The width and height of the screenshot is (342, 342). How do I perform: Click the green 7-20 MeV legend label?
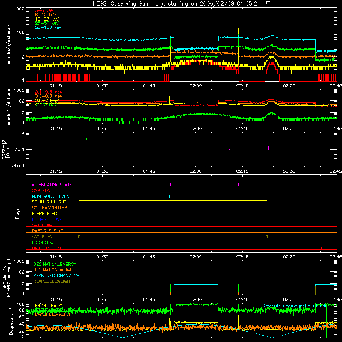(46, 104)
